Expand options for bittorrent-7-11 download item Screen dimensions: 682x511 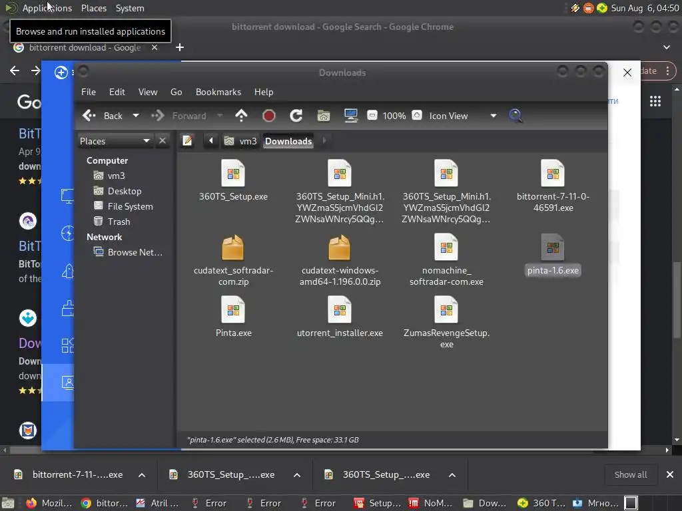142,475
